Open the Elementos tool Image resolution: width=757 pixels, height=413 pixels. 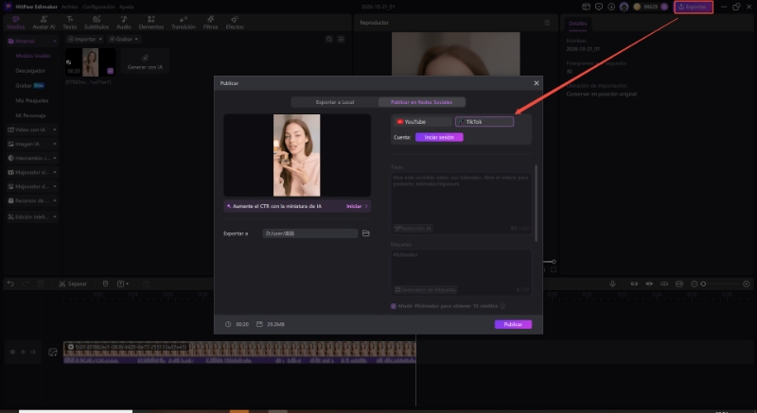point(151,23)
